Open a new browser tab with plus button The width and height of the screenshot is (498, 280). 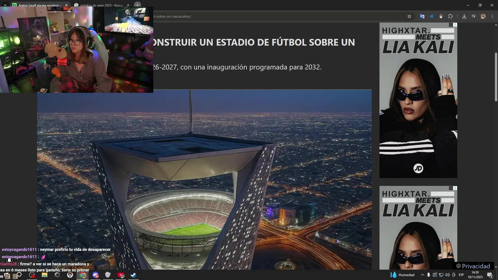tap(137, 5)
